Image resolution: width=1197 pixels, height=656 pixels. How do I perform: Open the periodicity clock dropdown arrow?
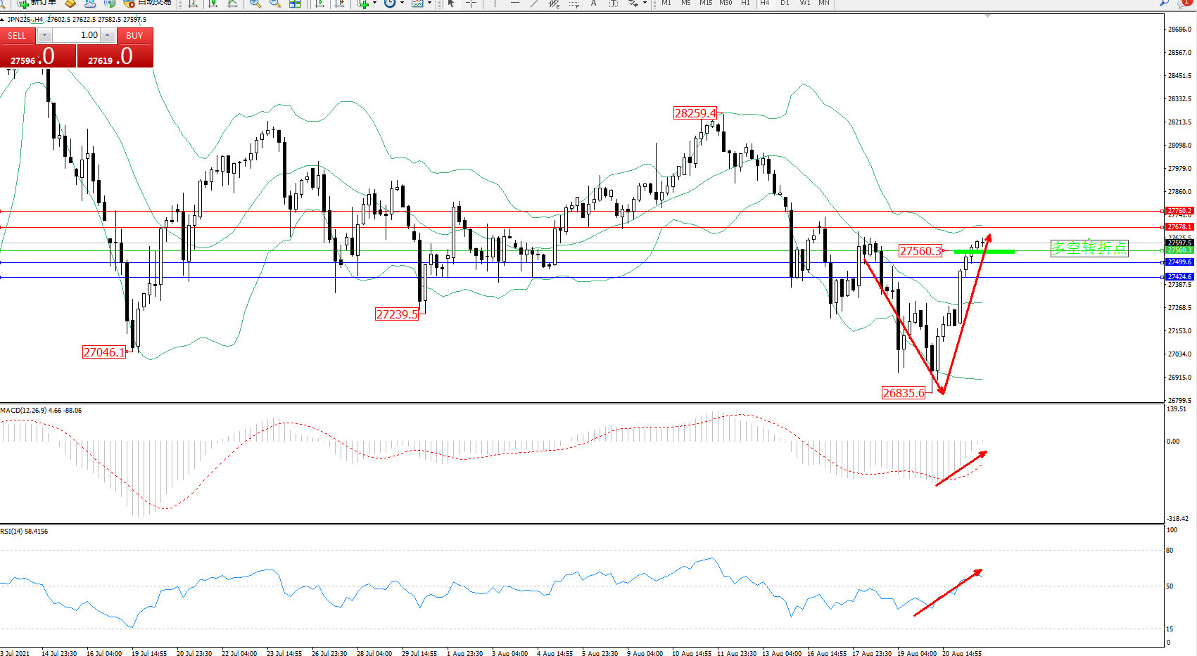[402, 4]
